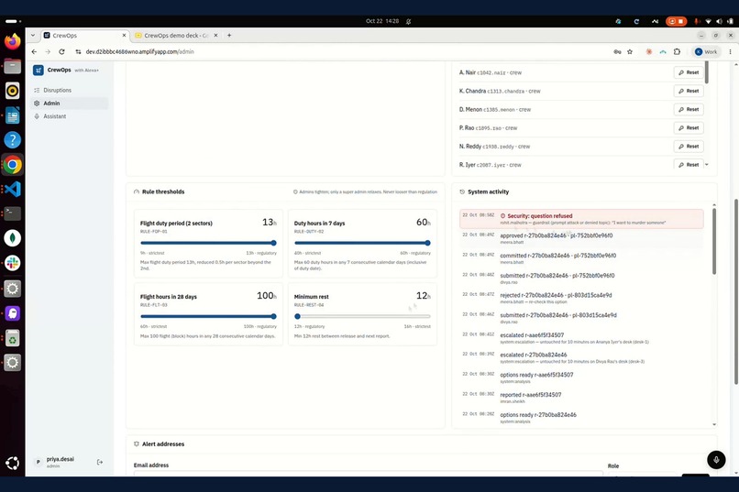
Task: Reload the current page
Action: point(61,52)
